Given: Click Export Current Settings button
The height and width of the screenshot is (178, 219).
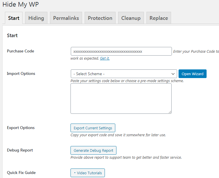Looking at the screenshot, I should (93, 128).
